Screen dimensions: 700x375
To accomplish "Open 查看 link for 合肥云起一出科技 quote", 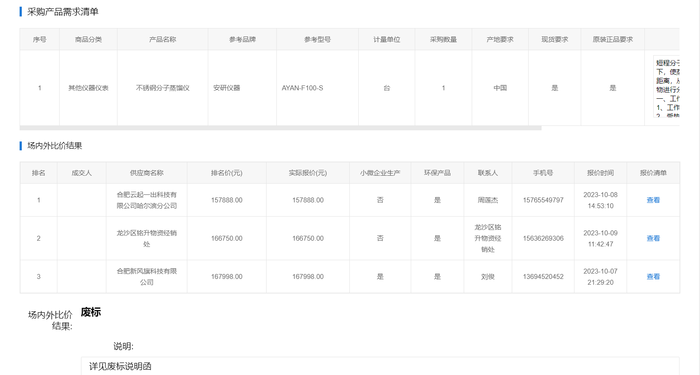I will click(x=653, y=200).
